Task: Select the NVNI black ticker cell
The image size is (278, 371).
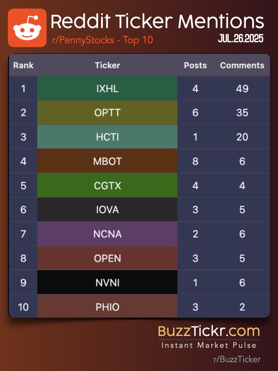Action: click(107, 282)
